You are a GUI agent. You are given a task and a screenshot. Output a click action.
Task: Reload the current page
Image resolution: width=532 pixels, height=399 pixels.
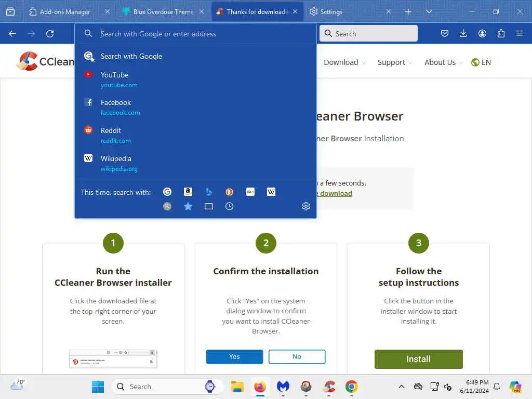50,33
